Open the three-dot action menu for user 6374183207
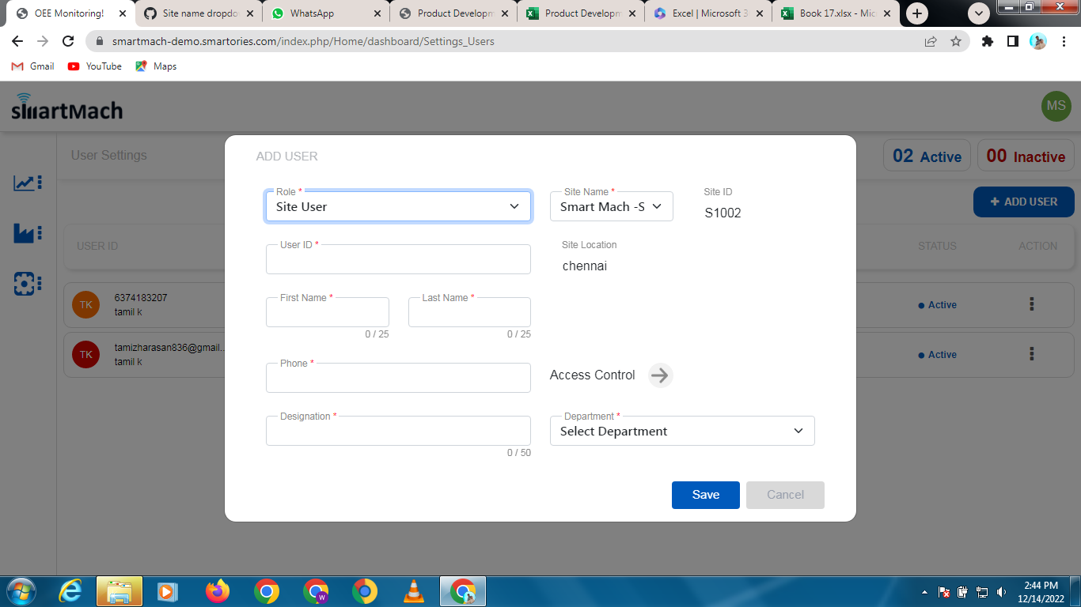 click(x=1031, y=303)
